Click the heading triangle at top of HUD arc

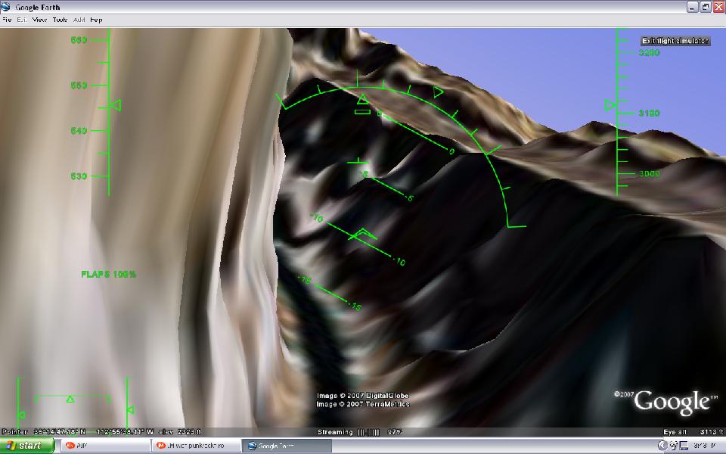click(x=362, y=99)
